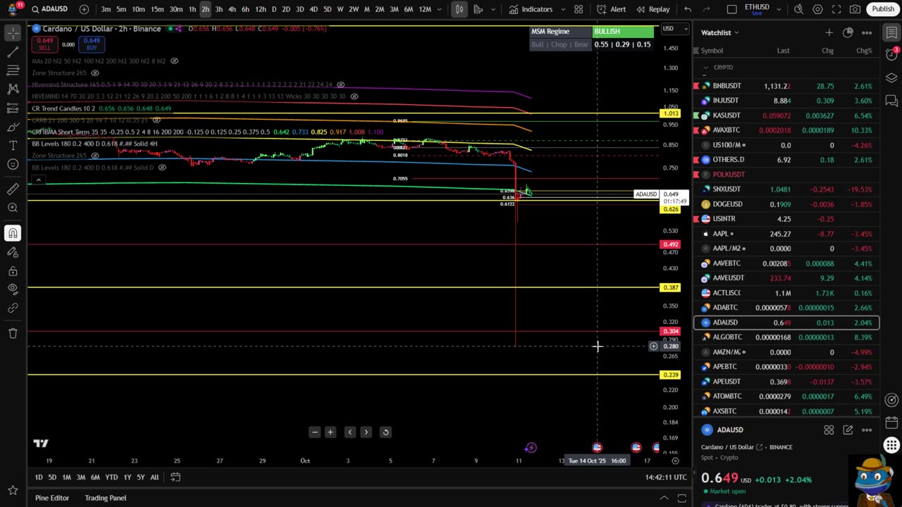
Task: Open the watchlist advanced view pie icon
Action: coord(848,32)
